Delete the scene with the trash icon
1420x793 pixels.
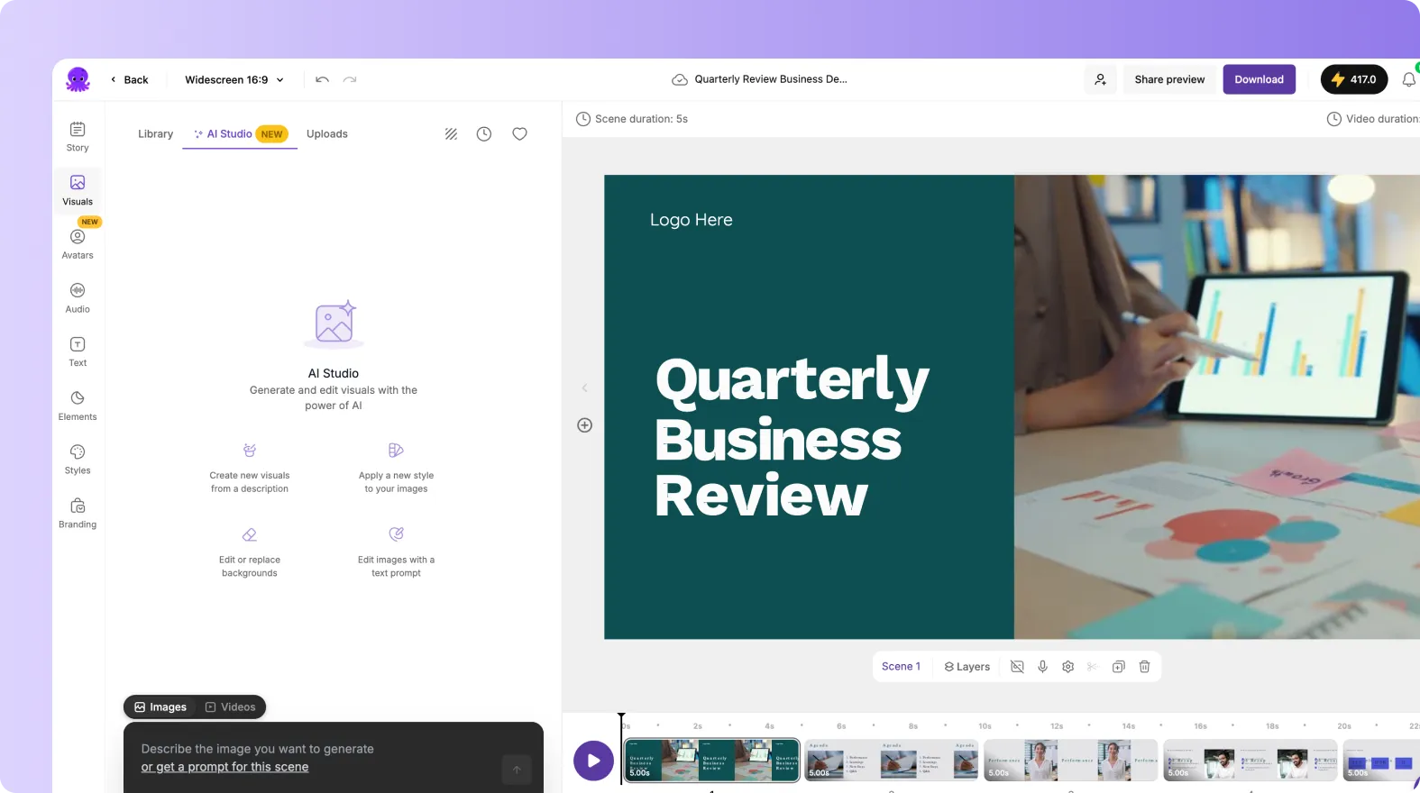(1144, 667)
